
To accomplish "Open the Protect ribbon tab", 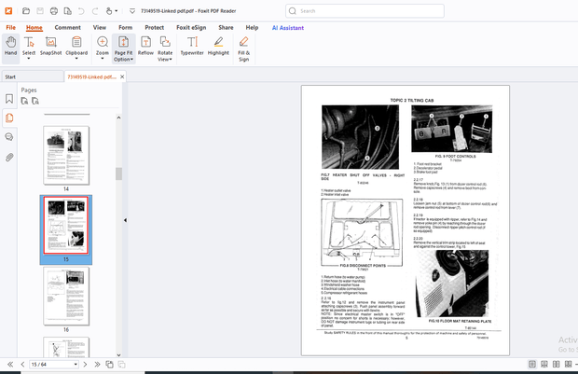I will click(154, 28).
